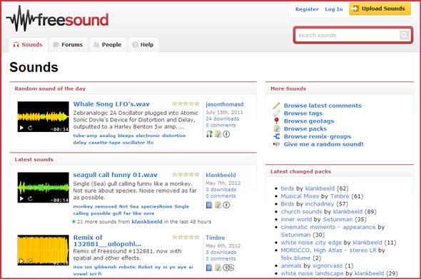Click blue sound icon under Timbre entry
The height and width of the screenshot is (279, 421).
(209, 268)
